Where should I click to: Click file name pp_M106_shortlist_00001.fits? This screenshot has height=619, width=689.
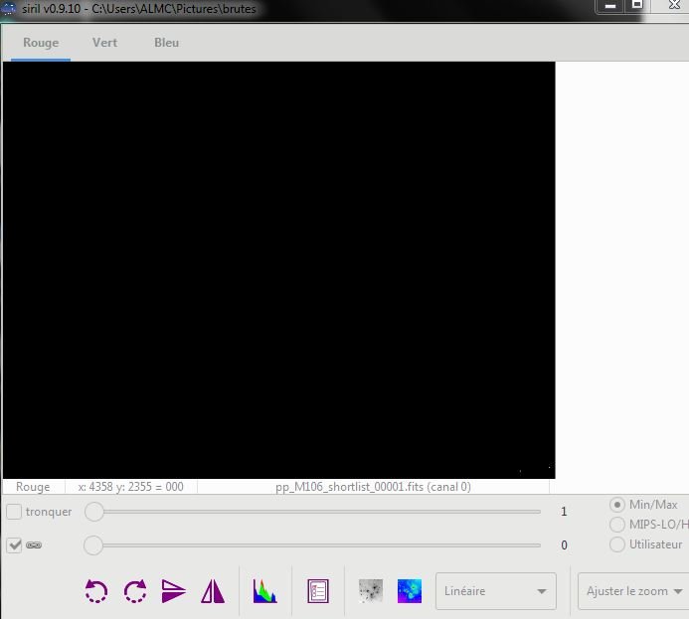pos(349,487)
